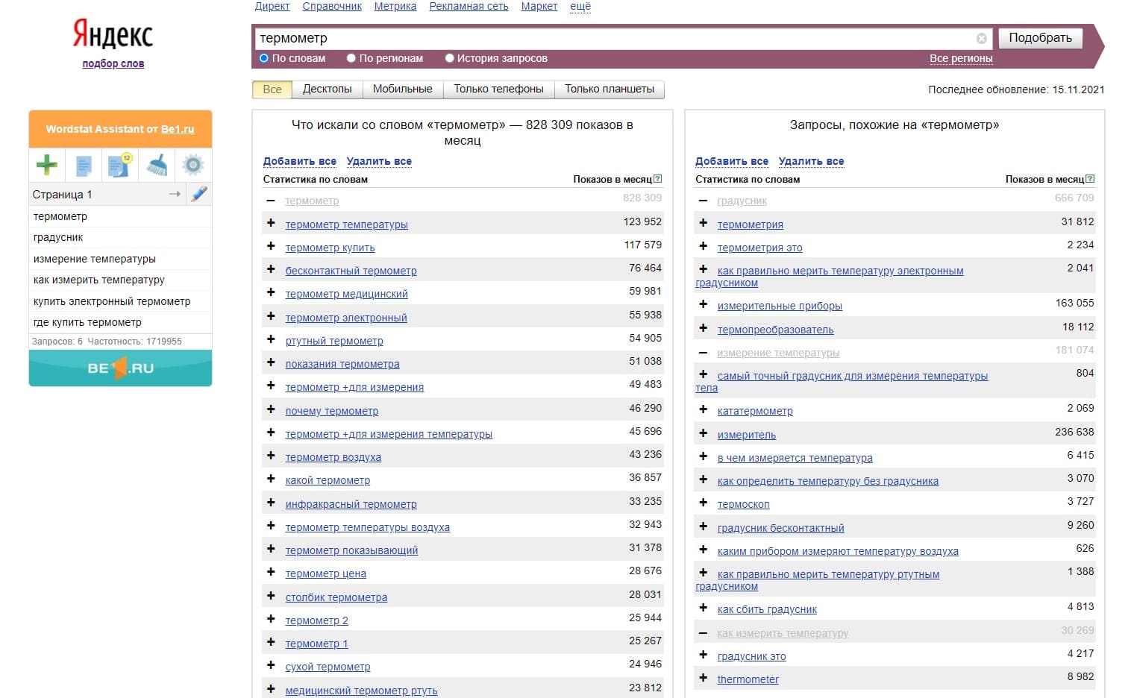Click the help icon next to left Показов в месяц
The width and height of the screenshot is (1131, 698).
tap(657, 179)
